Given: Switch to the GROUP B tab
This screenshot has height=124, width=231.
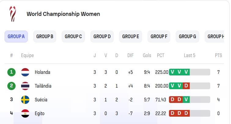Looking at the screenshot, I should (x=45, y=37).
